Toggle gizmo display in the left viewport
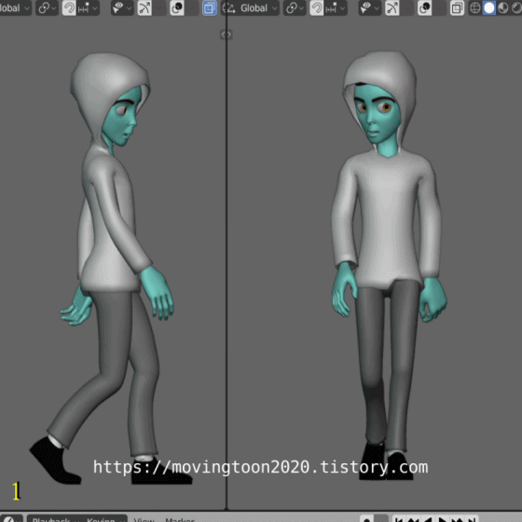This screenshot has width=522, height=522. 144,8
